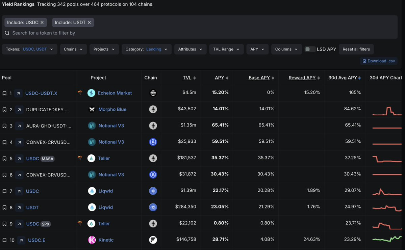405x250 pixels.
Task: Download the .csv file
Action: click(x=379, y=61)
